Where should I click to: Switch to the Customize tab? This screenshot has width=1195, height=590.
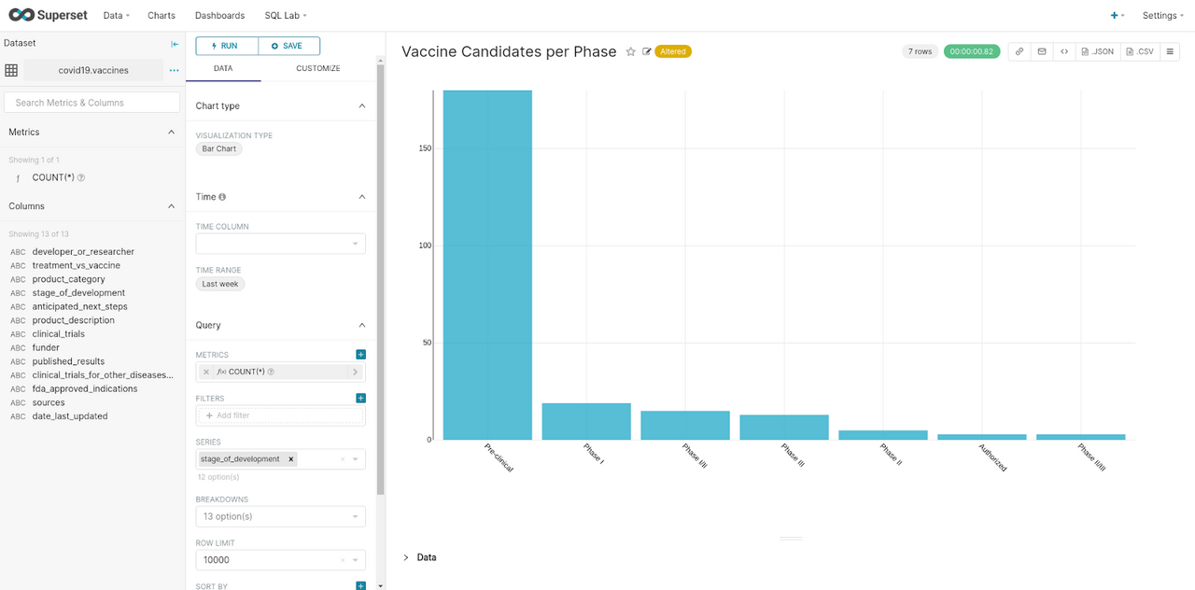[x=317, y=67]
